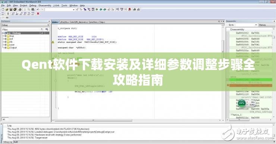Click the warning icon in editor margin

tap(53, 42)
